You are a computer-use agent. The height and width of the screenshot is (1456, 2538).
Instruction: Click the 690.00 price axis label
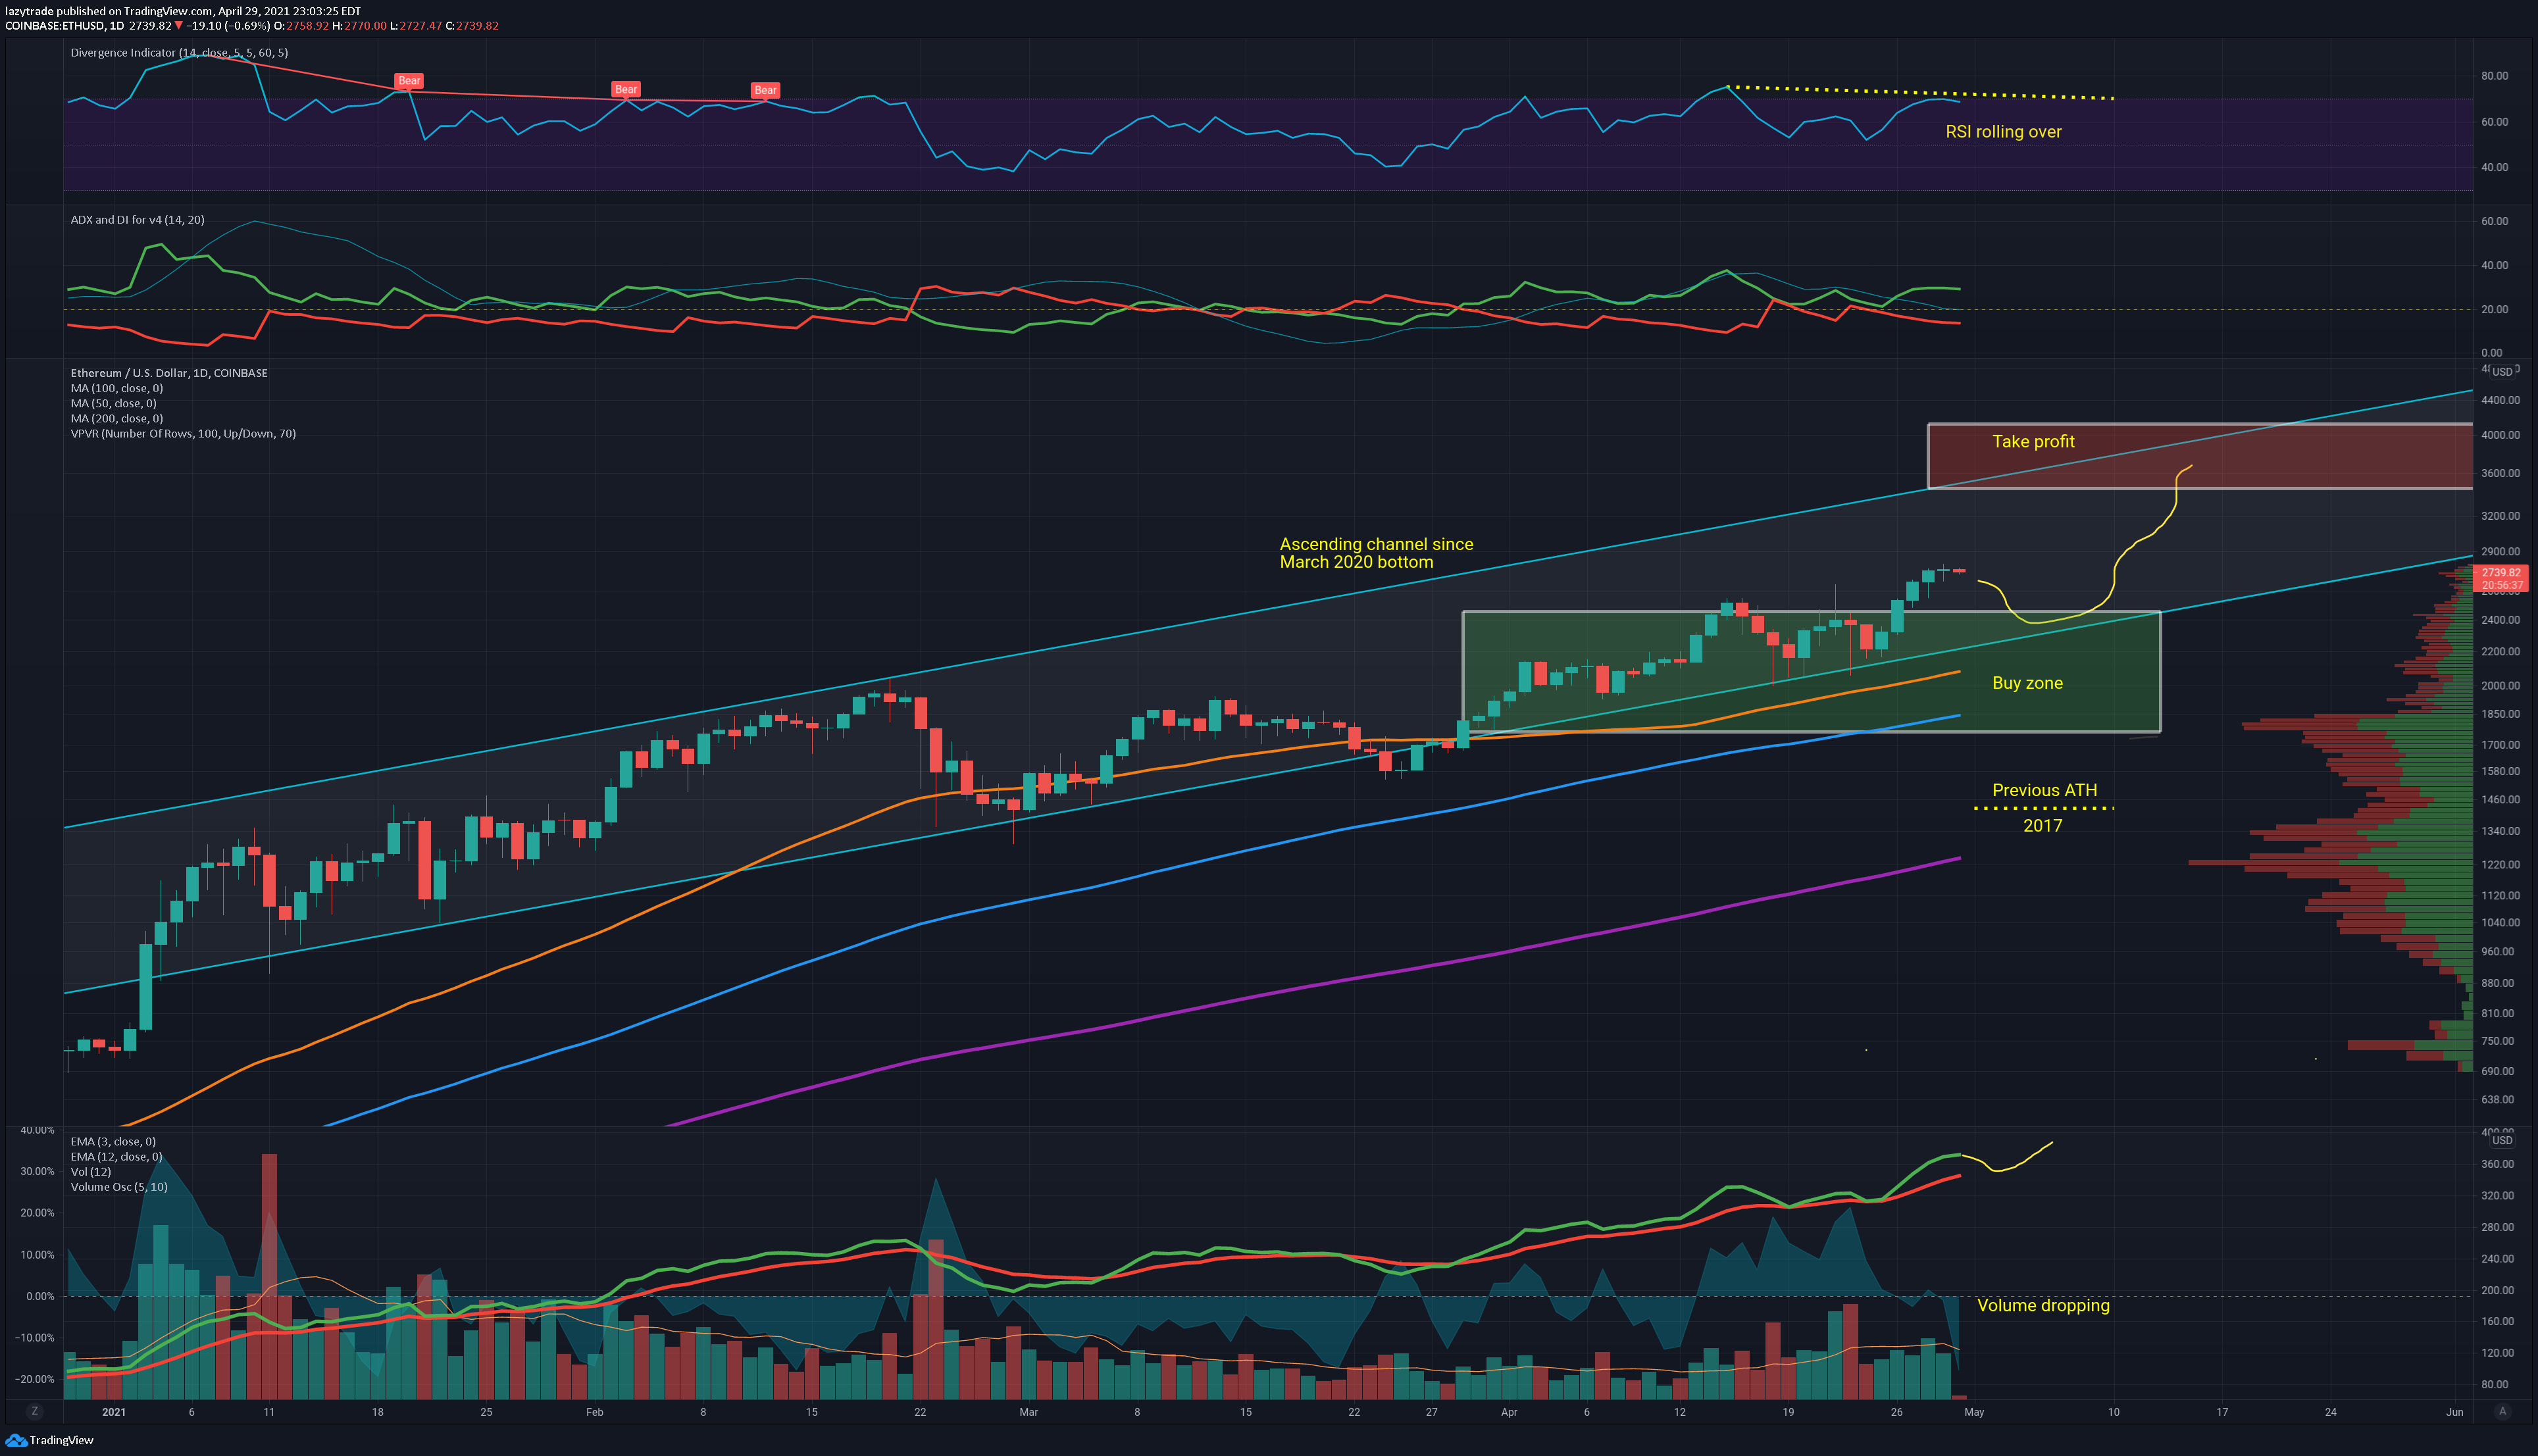pyautogui.click(x=2497, y=1071)
